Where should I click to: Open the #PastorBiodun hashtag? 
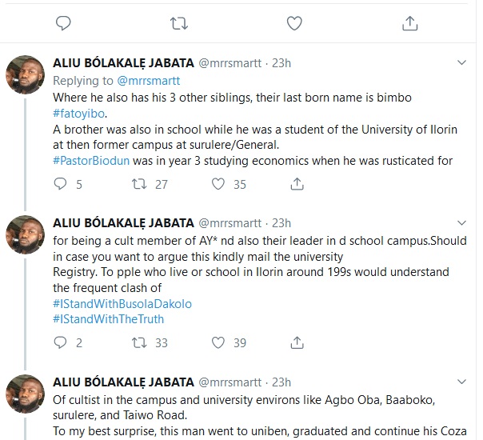click(87, 160)
